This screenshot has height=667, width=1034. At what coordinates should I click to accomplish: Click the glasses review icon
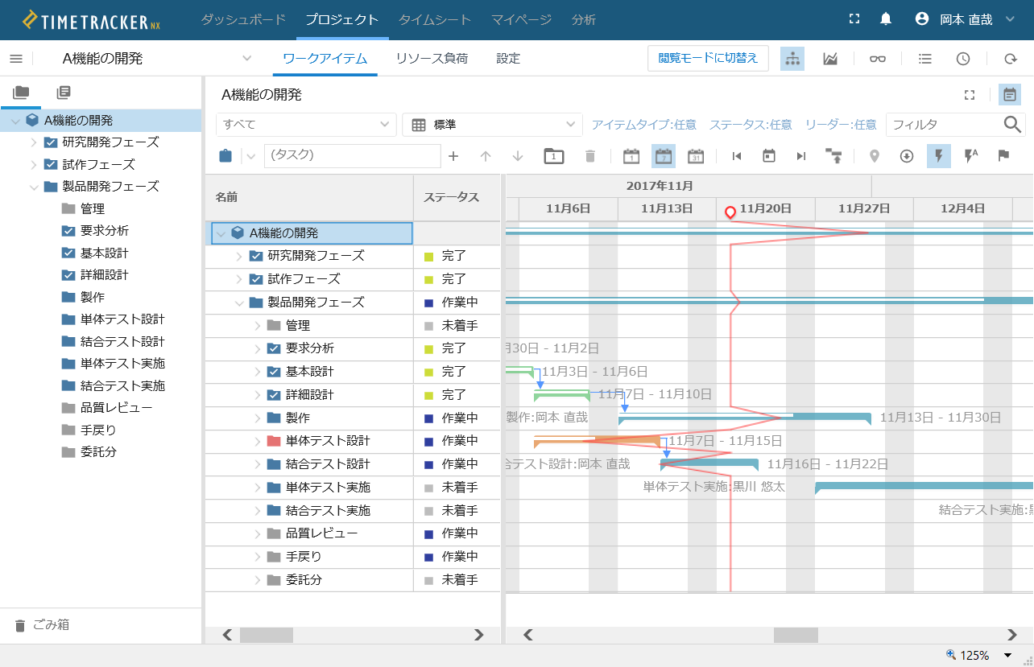click(878, 59)
